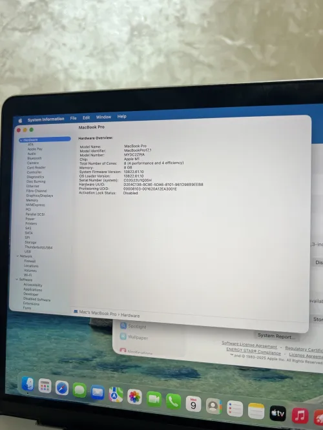Click the Wallpaper icon in System Settings sidebar
The width and height of the screenshot is (323, 430).
coord(123,336)
